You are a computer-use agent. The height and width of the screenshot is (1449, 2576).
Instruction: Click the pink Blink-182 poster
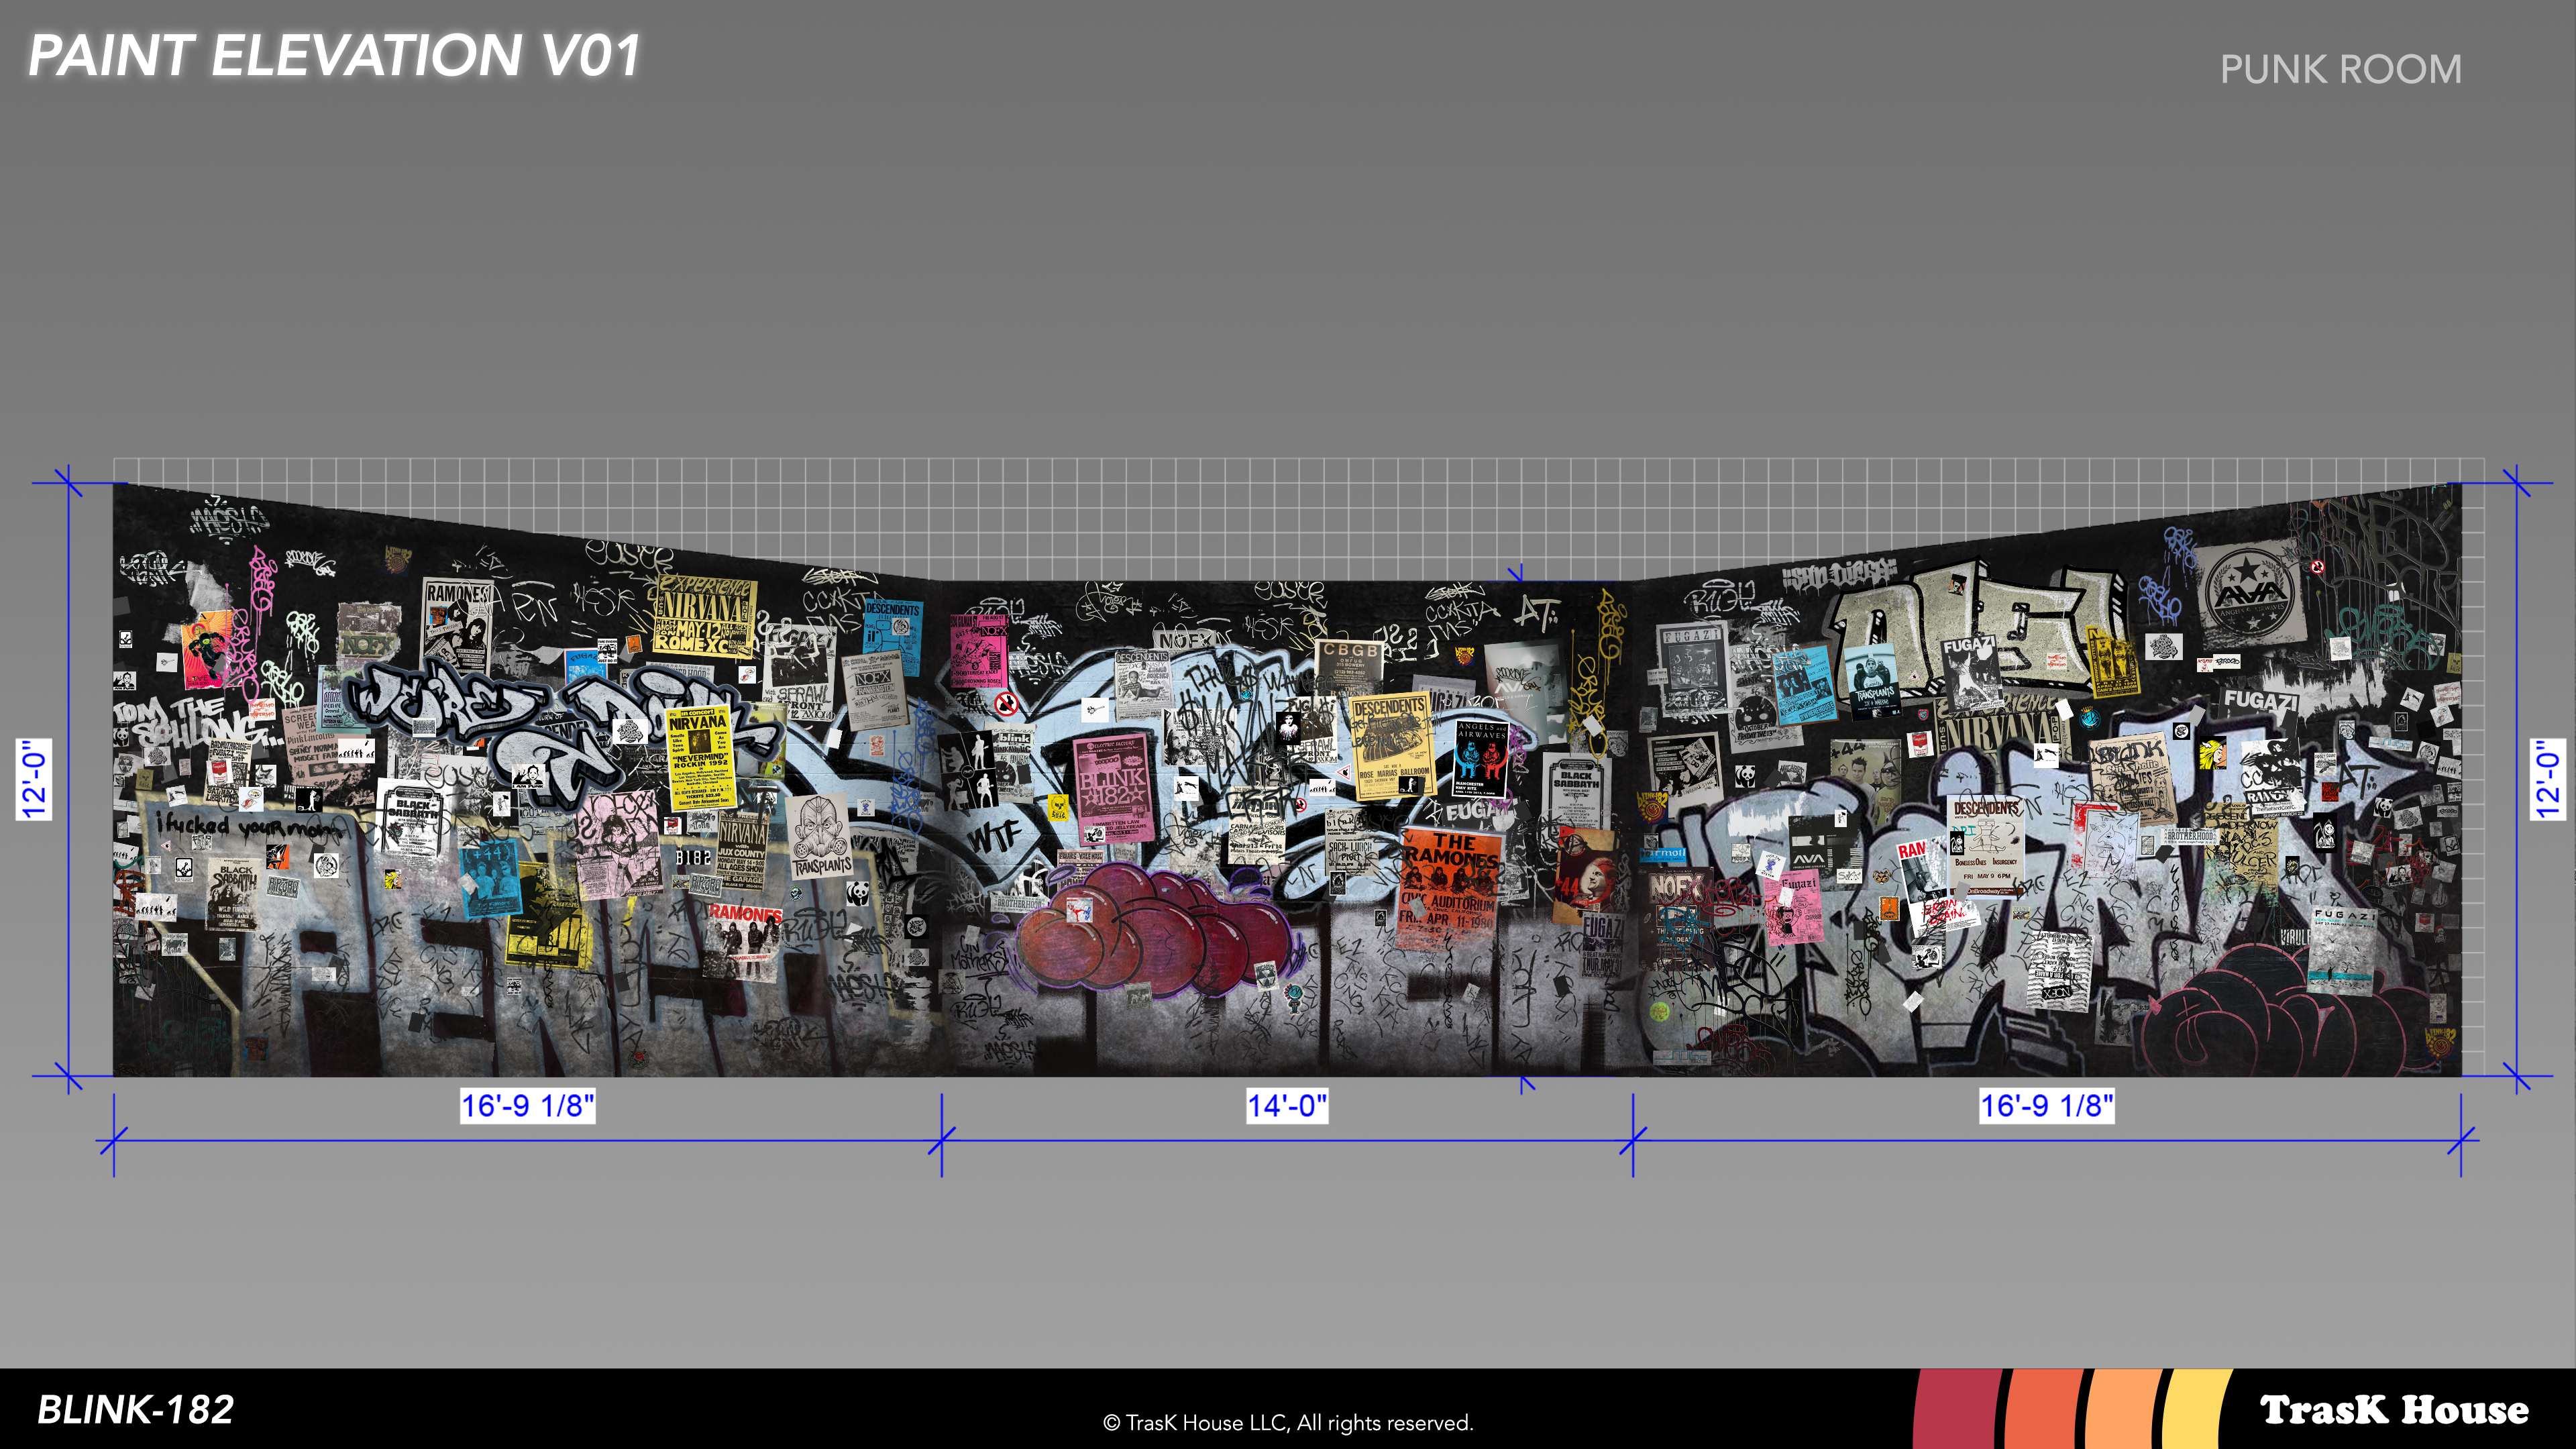click(1113, 790)
